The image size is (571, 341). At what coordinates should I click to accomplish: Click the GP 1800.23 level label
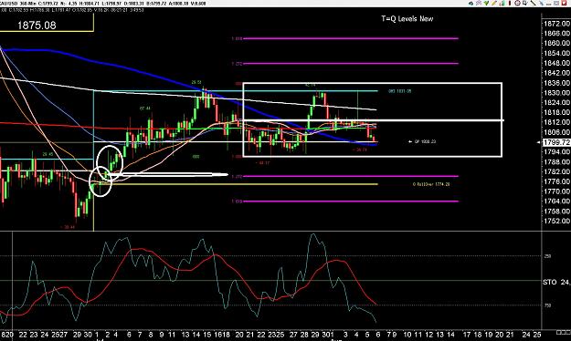pyautogui.click(x=425, y=141)
